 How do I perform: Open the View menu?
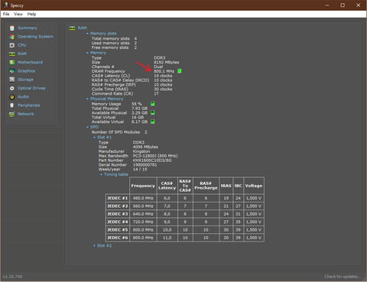click(18, 14)
